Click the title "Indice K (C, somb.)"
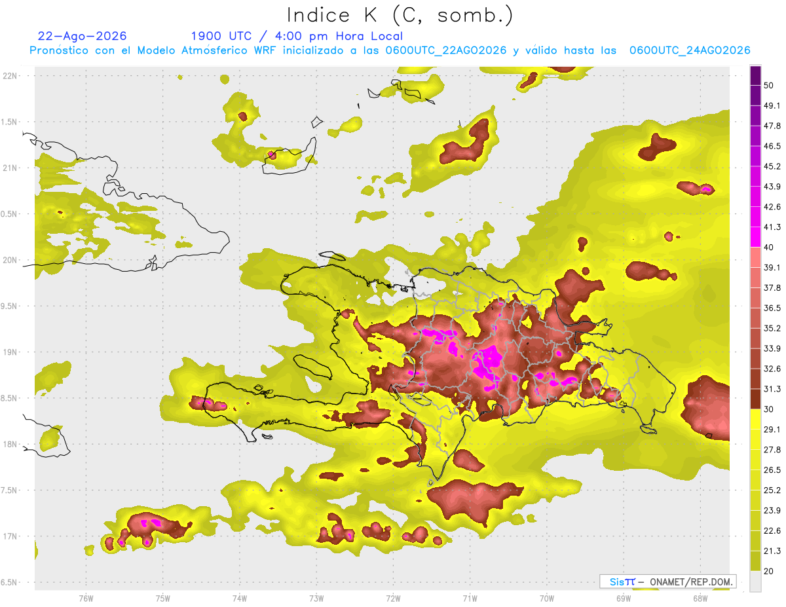This screenshot has height=607, width=786. click(x=400, y=15)
